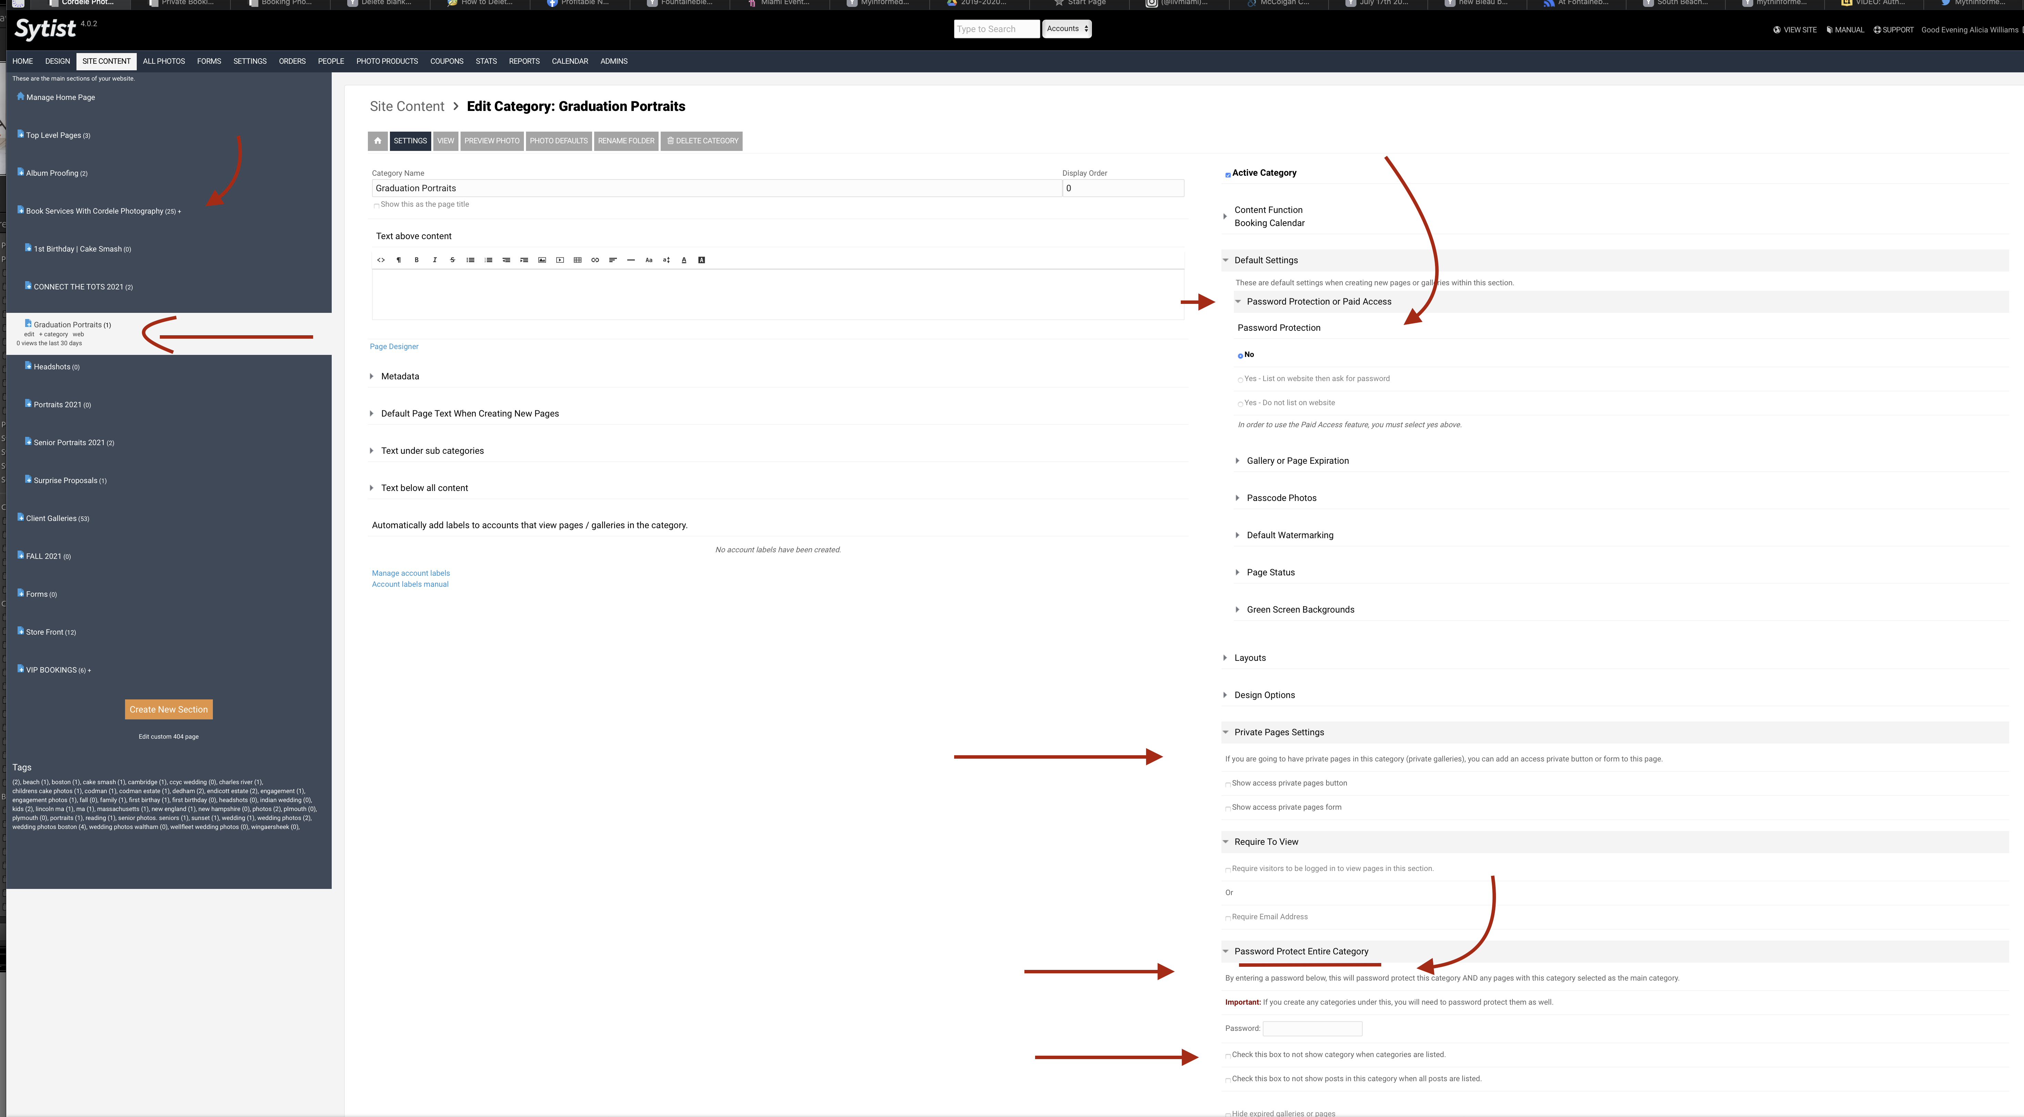Screen dimensions: 2024x1117
Task: Click Create New Section button
Action: coord(169,709)
